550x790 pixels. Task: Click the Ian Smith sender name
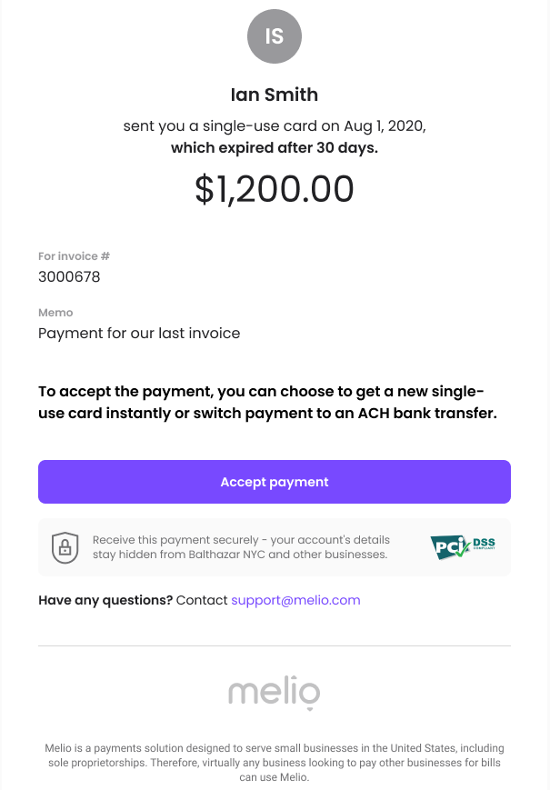click(275, 95)
